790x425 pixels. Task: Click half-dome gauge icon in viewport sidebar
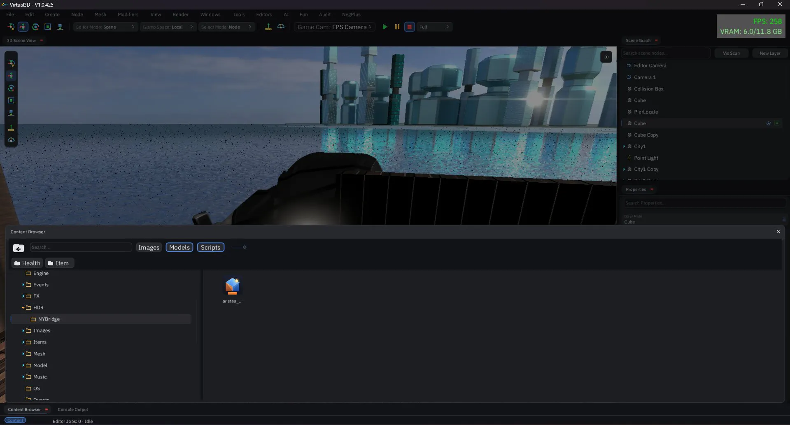tap(11, 140)
